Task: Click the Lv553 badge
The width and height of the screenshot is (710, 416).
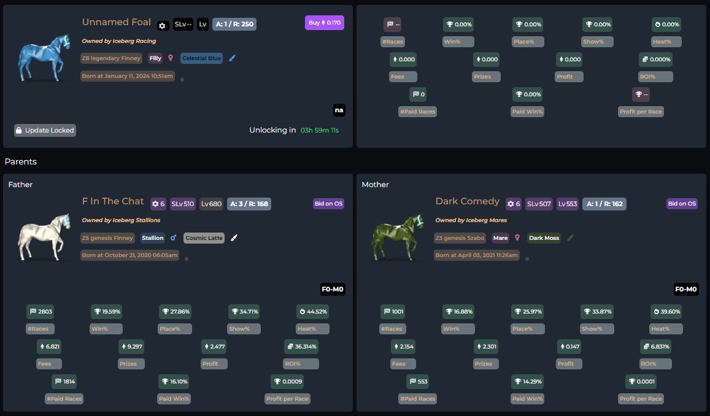Action: (x=568, y=204)
